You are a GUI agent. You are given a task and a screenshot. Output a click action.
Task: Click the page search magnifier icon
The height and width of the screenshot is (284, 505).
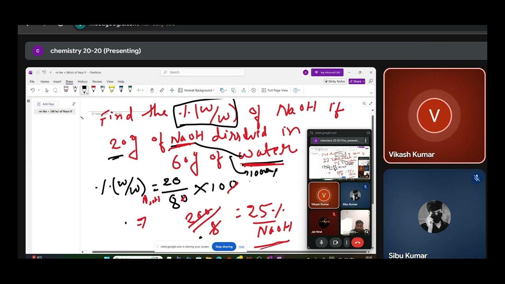pyautogui.click(x=364, y=104)
